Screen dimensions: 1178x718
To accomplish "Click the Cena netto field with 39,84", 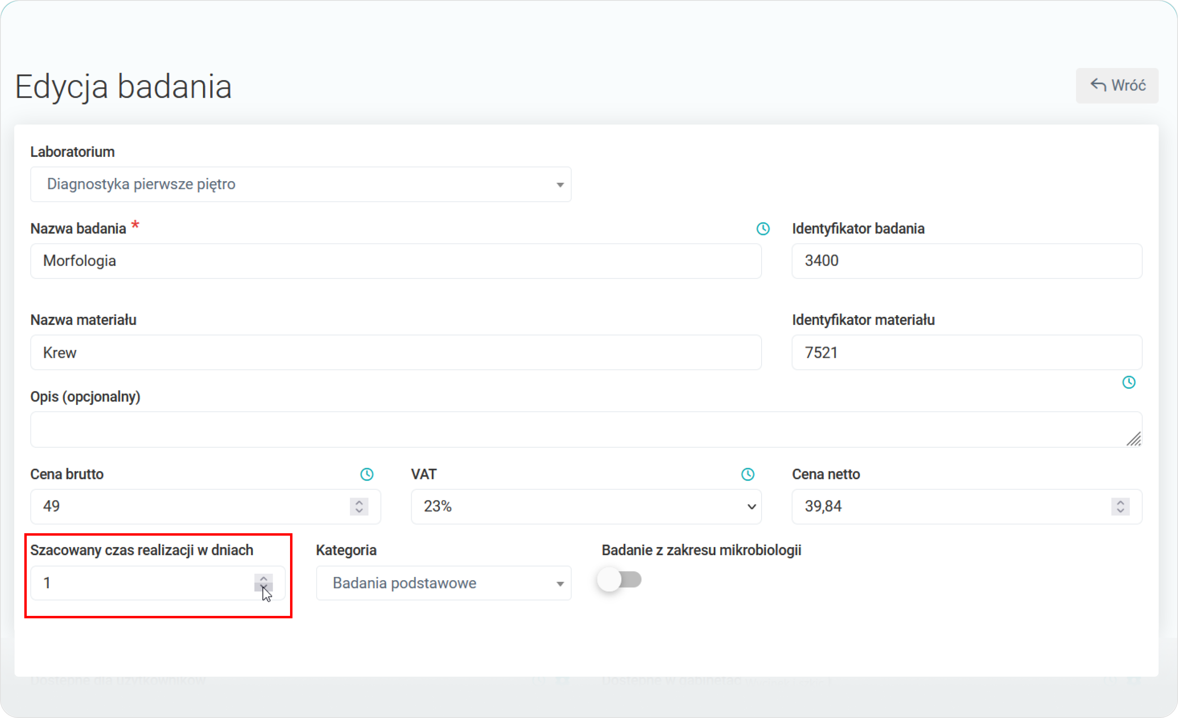I will tap(967, 506).
